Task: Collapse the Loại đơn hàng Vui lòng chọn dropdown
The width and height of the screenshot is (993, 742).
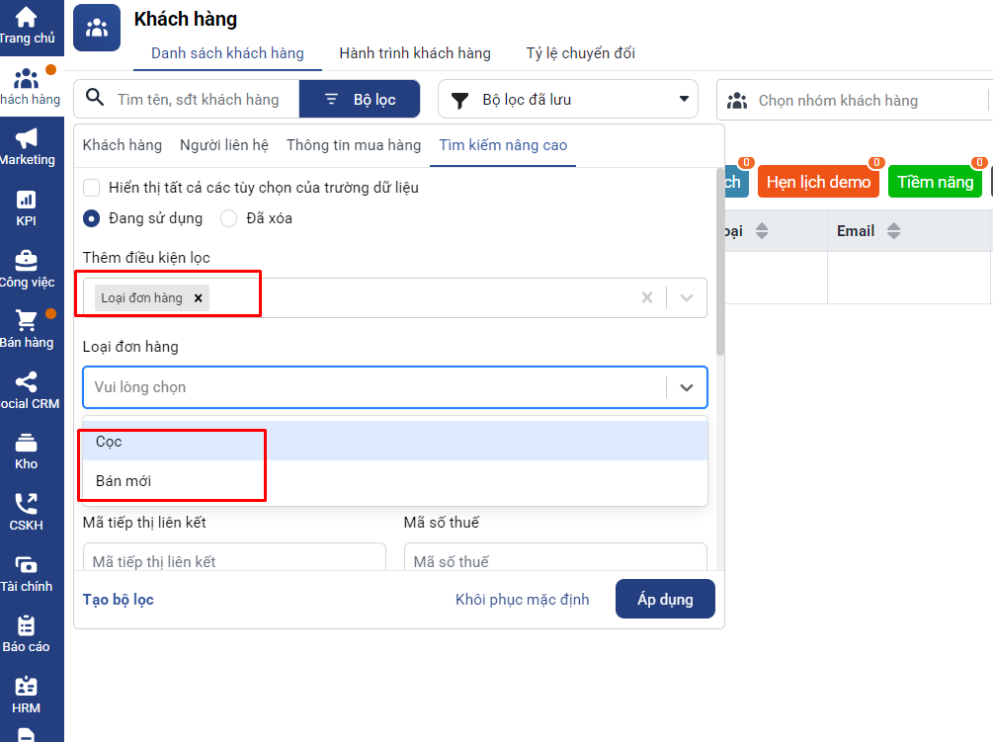Action: pos(687,388)
